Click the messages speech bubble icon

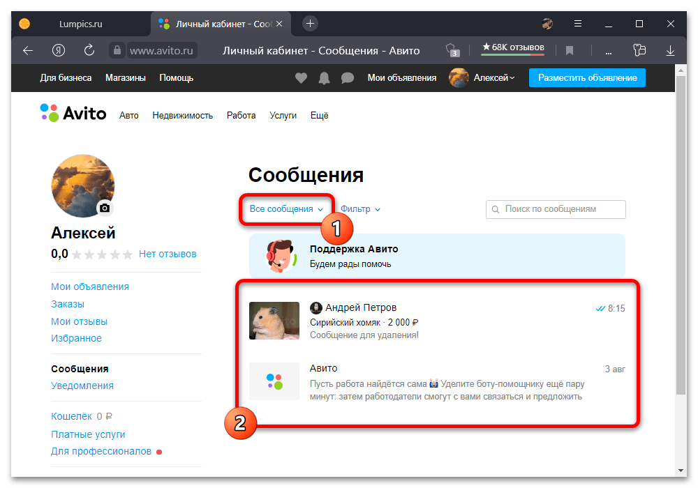347,78
